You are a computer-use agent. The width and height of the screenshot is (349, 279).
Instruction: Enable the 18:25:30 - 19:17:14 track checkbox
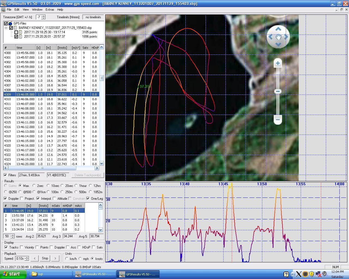pyautogui.click(x=16, y=32)
